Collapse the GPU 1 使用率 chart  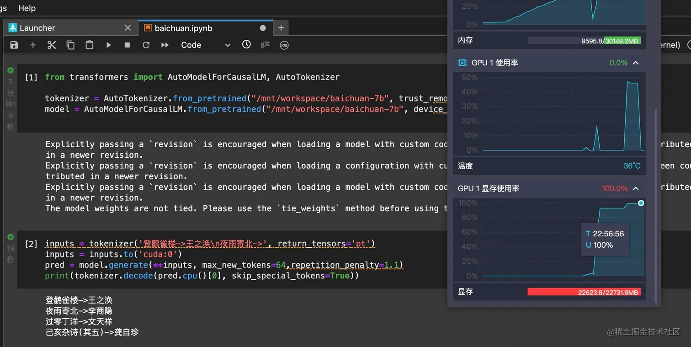coord(636,63)
